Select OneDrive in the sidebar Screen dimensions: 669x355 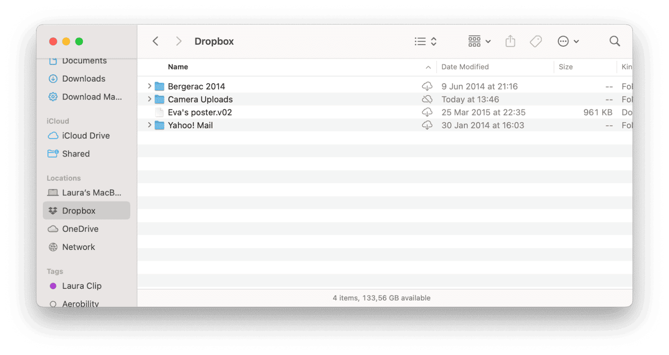tap(80, 228)
